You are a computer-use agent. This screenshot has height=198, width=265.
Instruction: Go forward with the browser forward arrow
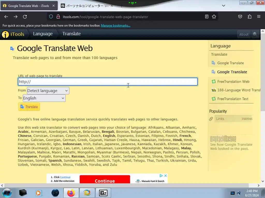(x=16, y=17)
